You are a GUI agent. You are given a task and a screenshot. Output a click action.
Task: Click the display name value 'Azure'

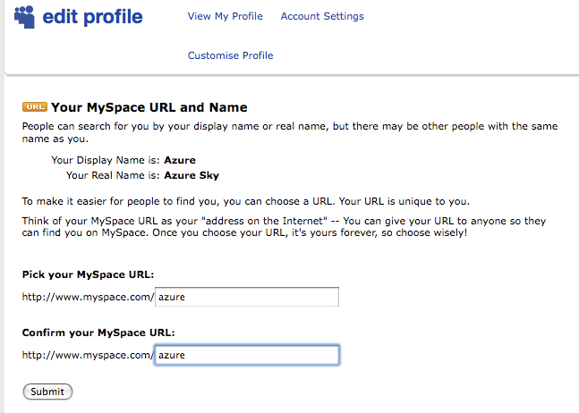click(180, 160)
